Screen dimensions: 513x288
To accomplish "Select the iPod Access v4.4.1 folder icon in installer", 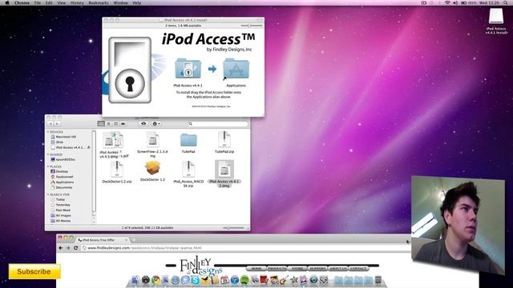I will tap(188, 69).
